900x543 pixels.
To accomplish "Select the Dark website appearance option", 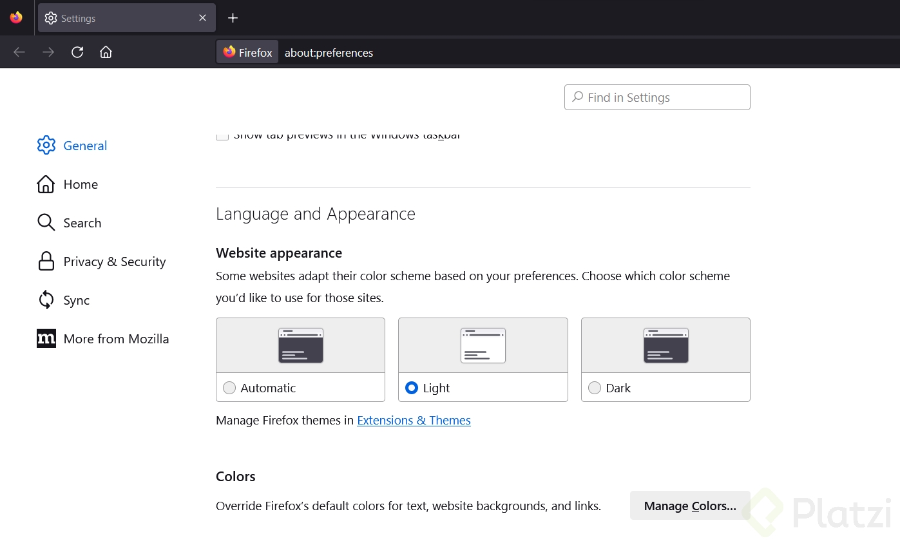I will point(595,388).
